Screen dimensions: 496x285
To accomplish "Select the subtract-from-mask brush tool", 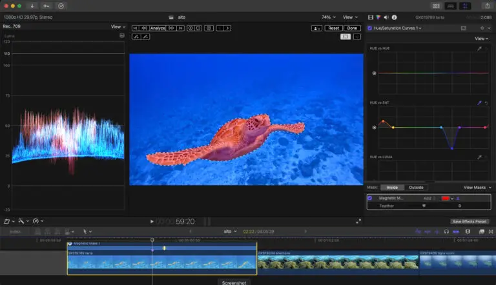I will coord(145,37).
